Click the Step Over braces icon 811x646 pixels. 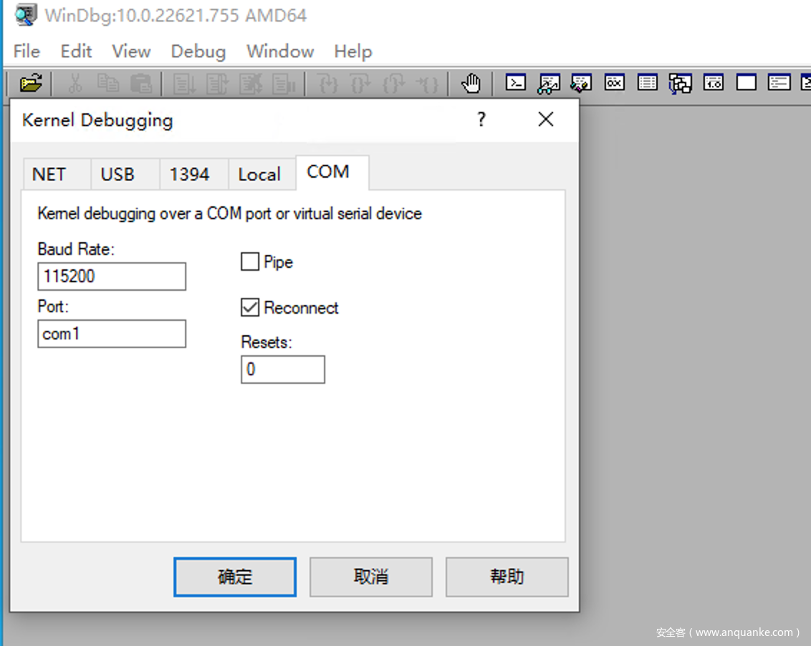pyautogui.click(x=360, y=83)
